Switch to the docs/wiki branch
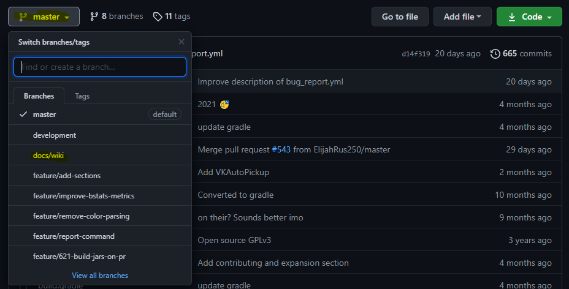Viewport: 569px width, 289px height. pos(100,156)
